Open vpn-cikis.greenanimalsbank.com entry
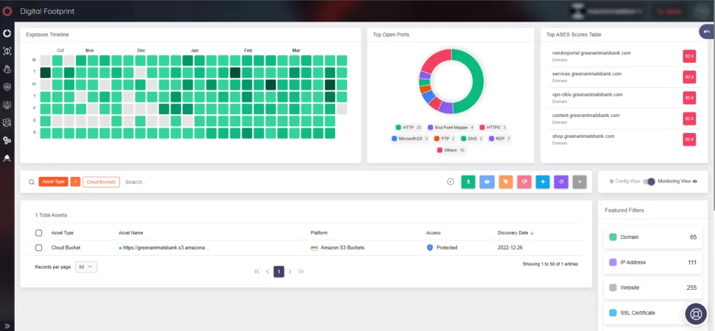Viewport: 715px width, 331px height. [x=587, y=95]
